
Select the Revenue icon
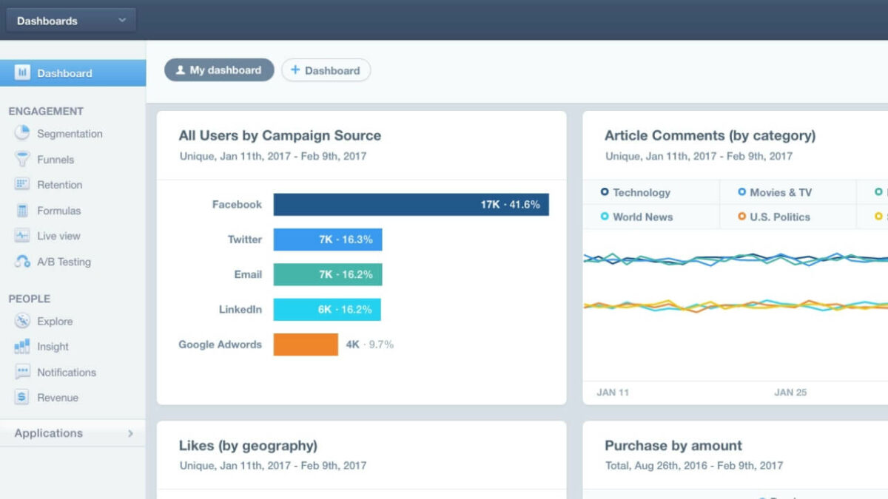coord(21,397)
